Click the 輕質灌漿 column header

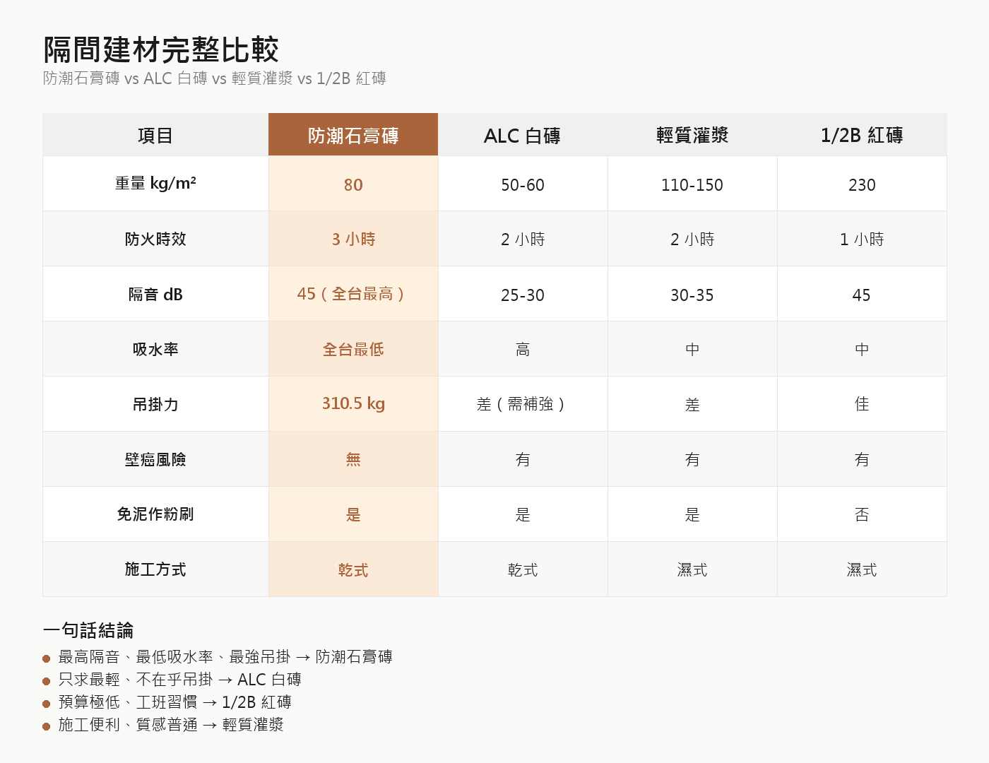tap(692, 134)
